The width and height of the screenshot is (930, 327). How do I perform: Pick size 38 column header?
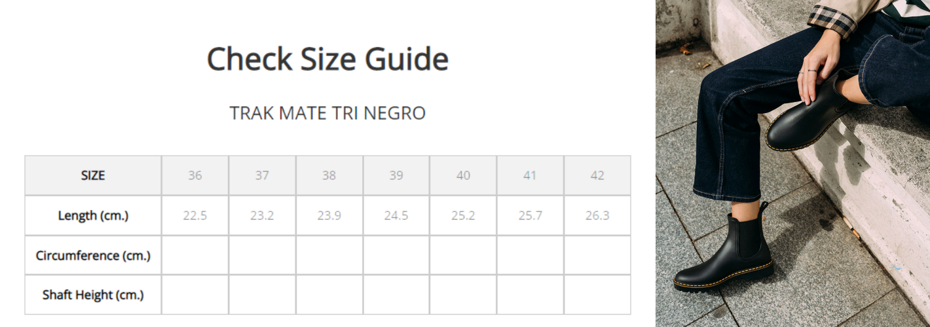(x=329, y=175)
